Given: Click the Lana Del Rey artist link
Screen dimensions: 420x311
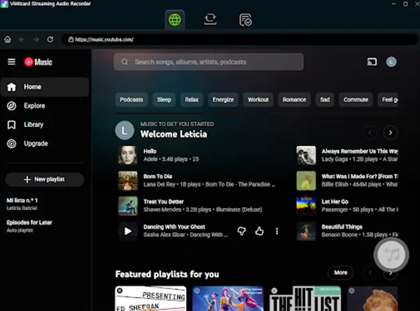Looking at the screenshot, I should click(159, 185).
